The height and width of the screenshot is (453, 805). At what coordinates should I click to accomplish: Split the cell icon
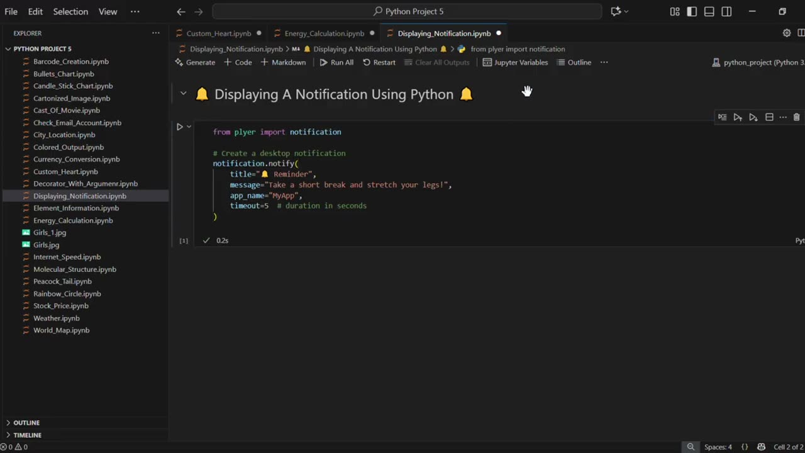tap(769, 117)
